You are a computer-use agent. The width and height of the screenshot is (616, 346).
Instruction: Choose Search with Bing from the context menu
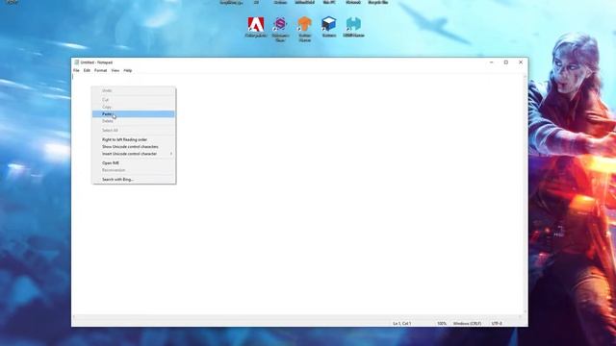[134, 180]
